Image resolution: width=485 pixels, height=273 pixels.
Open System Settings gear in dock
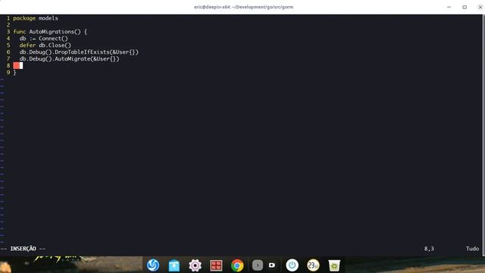click(x=195, y=265)
